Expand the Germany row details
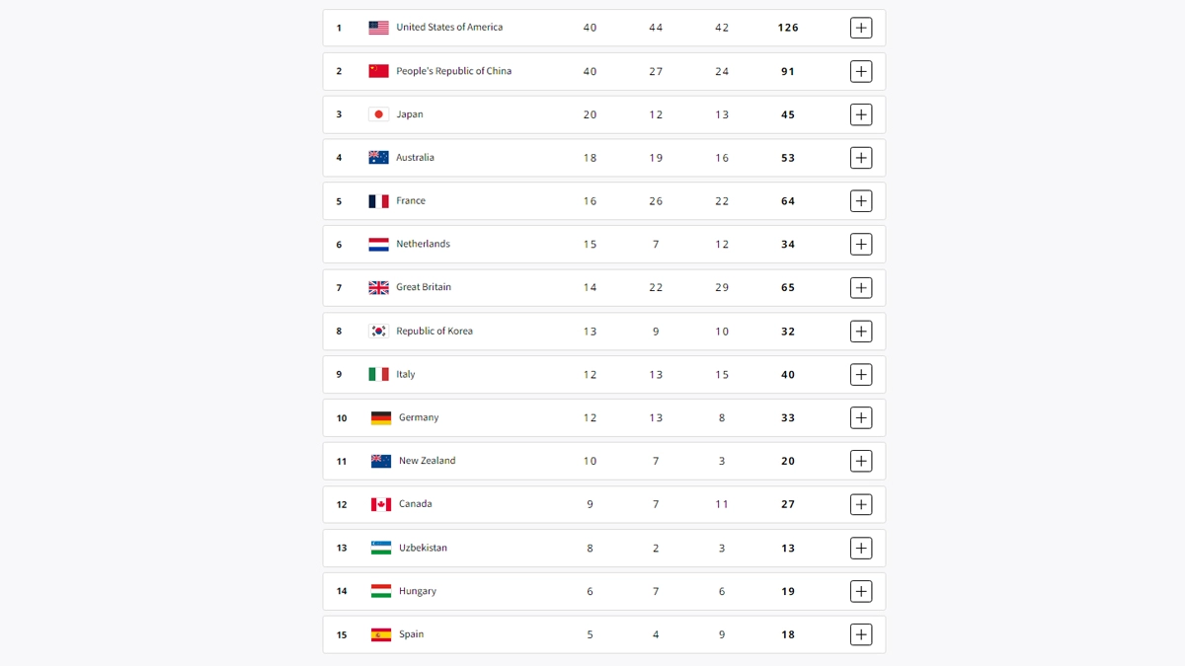Viewport: 1185px width, 666px height. [861, 417]
